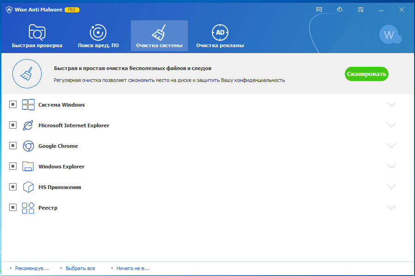Click the Выбрать все link
415x276 pixels.
tap(80, 268)
